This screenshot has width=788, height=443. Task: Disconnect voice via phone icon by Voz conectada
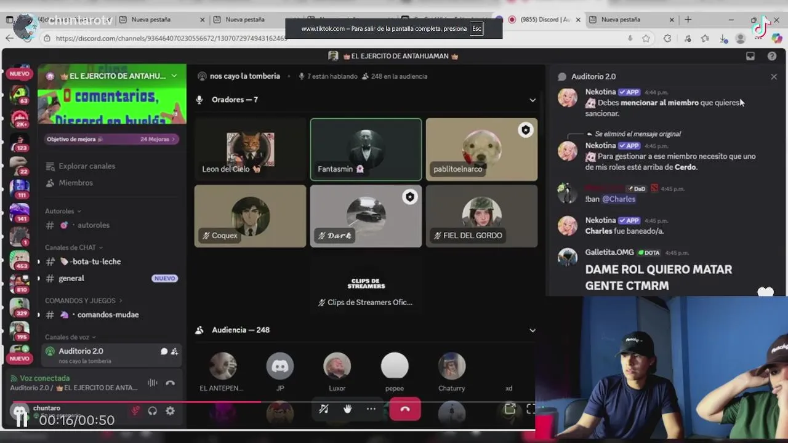(171, 383)
